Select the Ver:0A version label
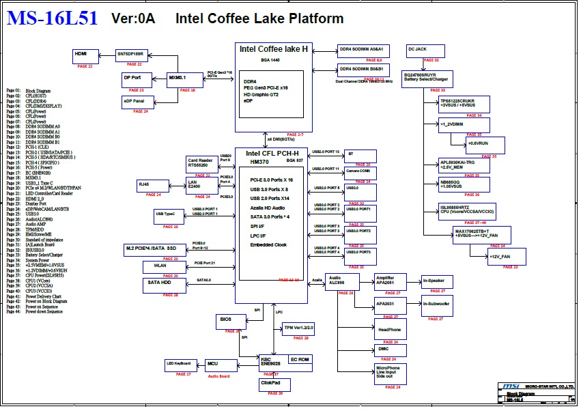 133,18
